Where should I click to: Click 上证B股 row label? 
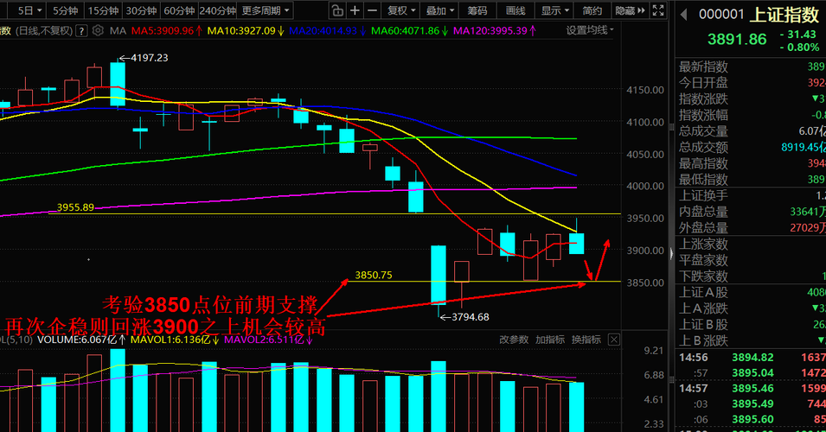tap(703, 325)
